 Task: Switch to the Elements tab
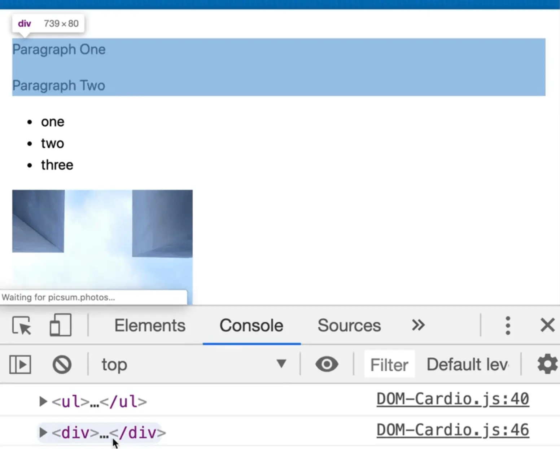coord(150,326)
